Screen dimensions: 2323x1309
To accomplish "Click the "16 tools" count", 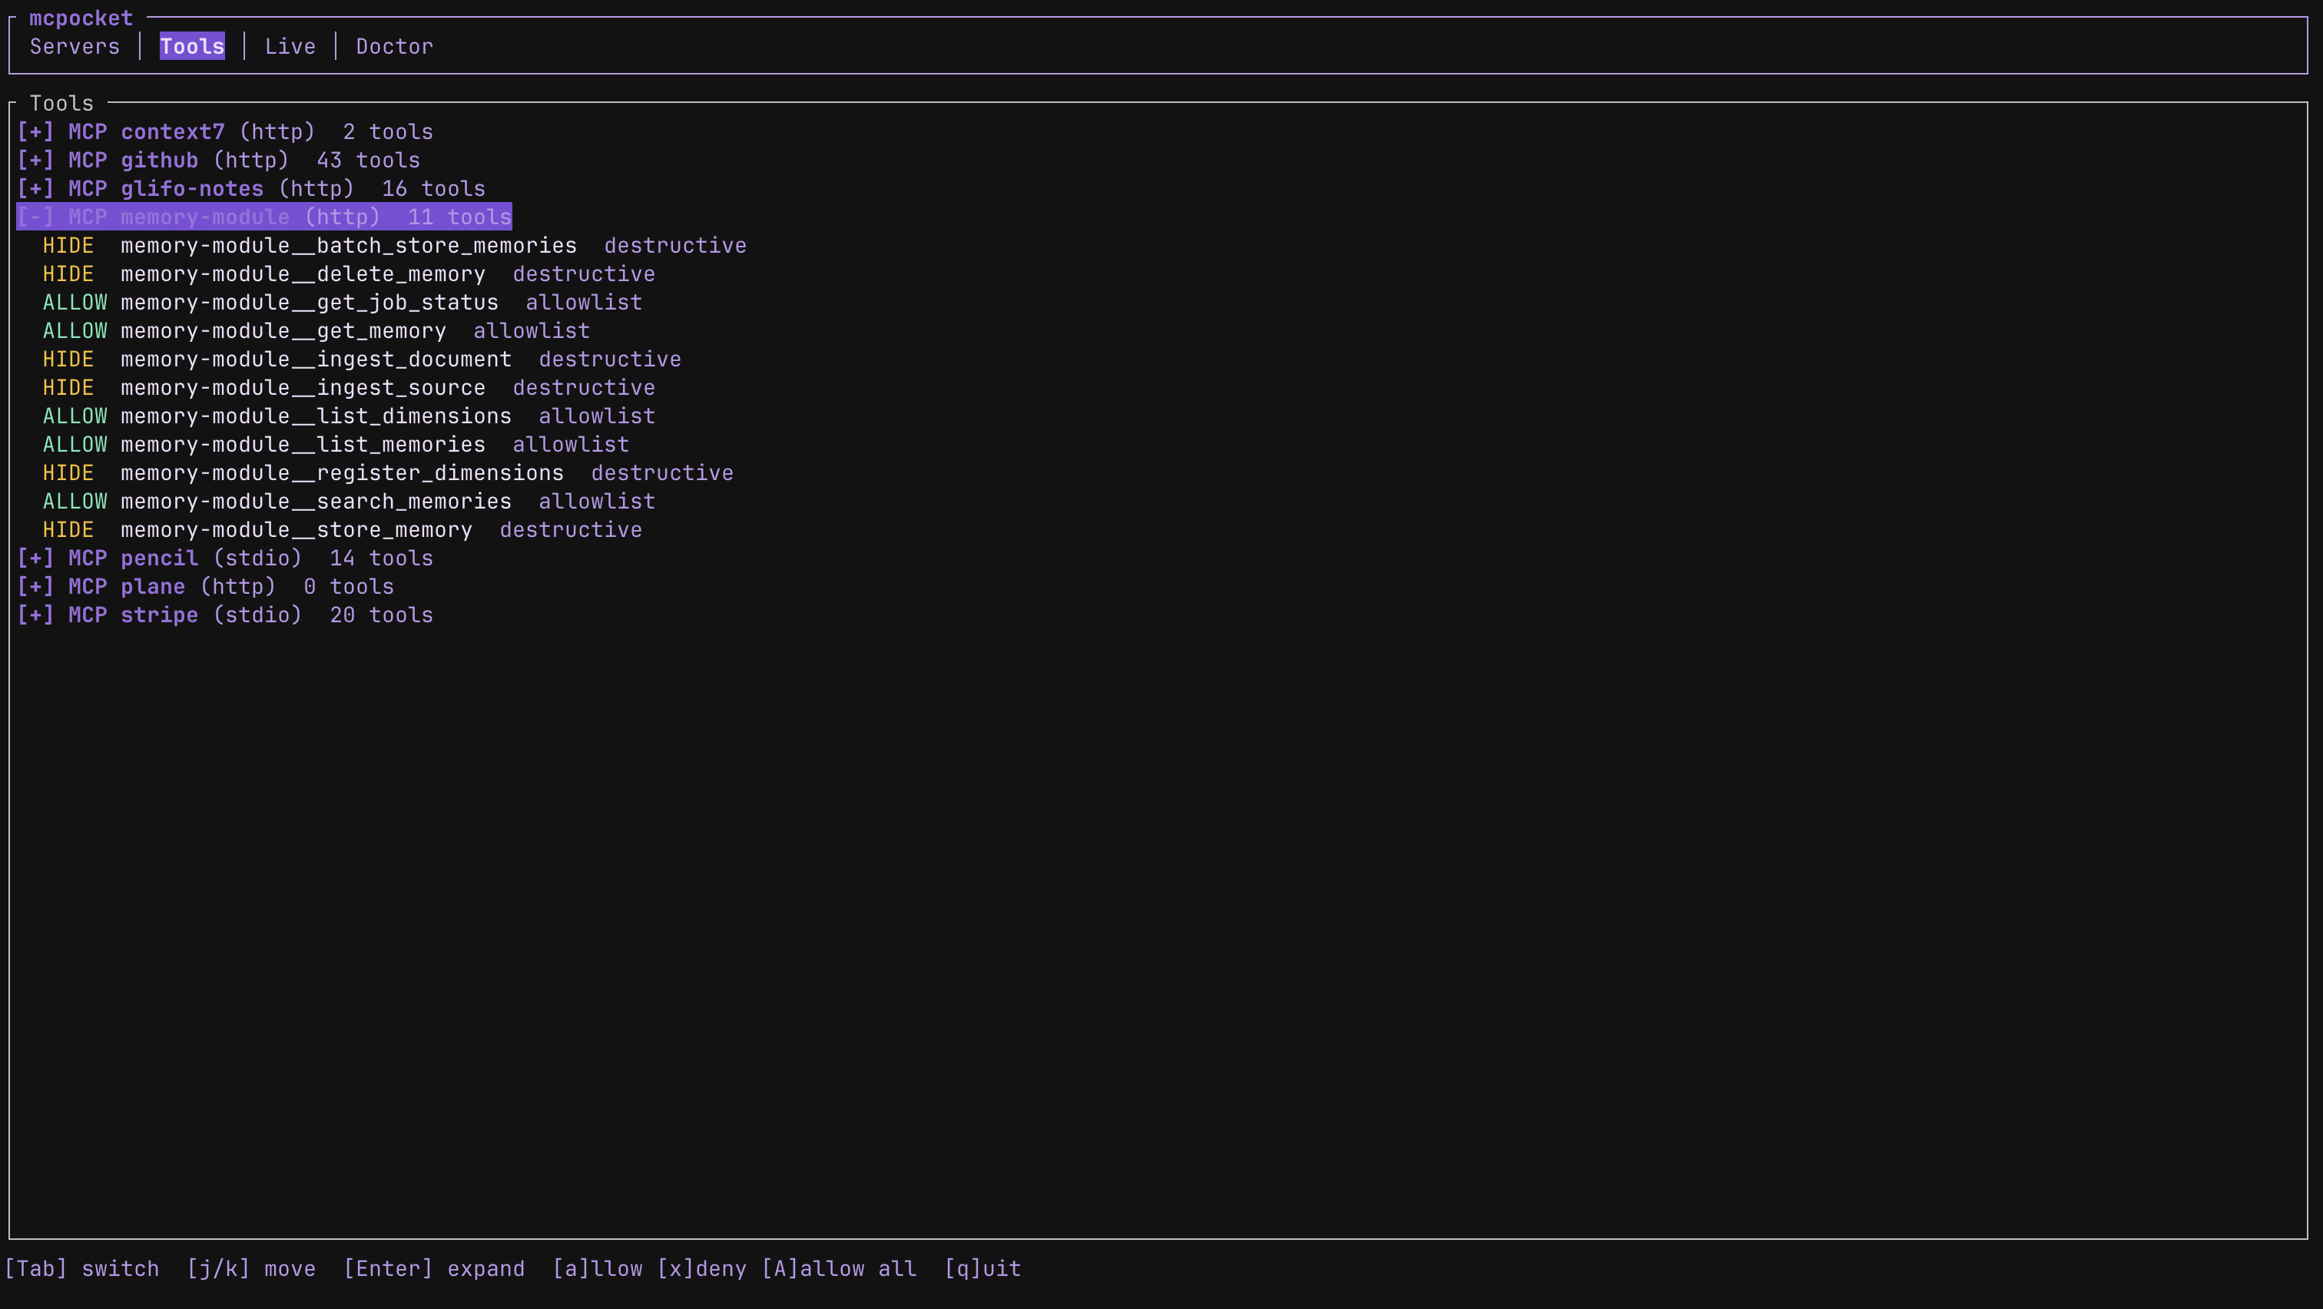I will [x=434, y=188].
